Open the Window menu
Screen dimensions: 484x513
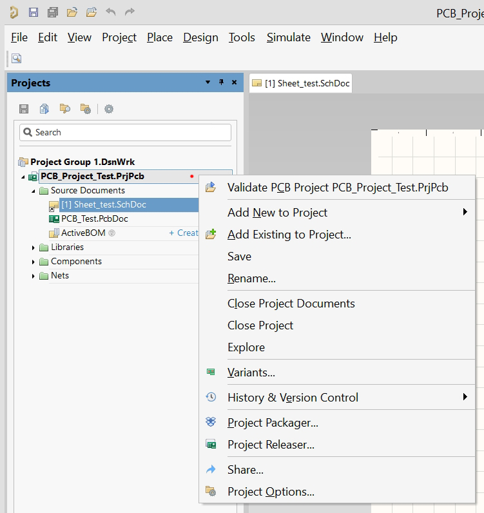click(342, 37)
